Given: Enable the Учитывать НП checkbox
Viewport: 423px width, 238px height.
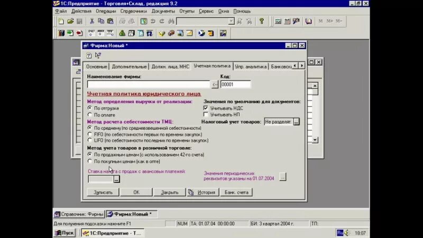Looking at the screenshot, I should click(x=206, y=115).
